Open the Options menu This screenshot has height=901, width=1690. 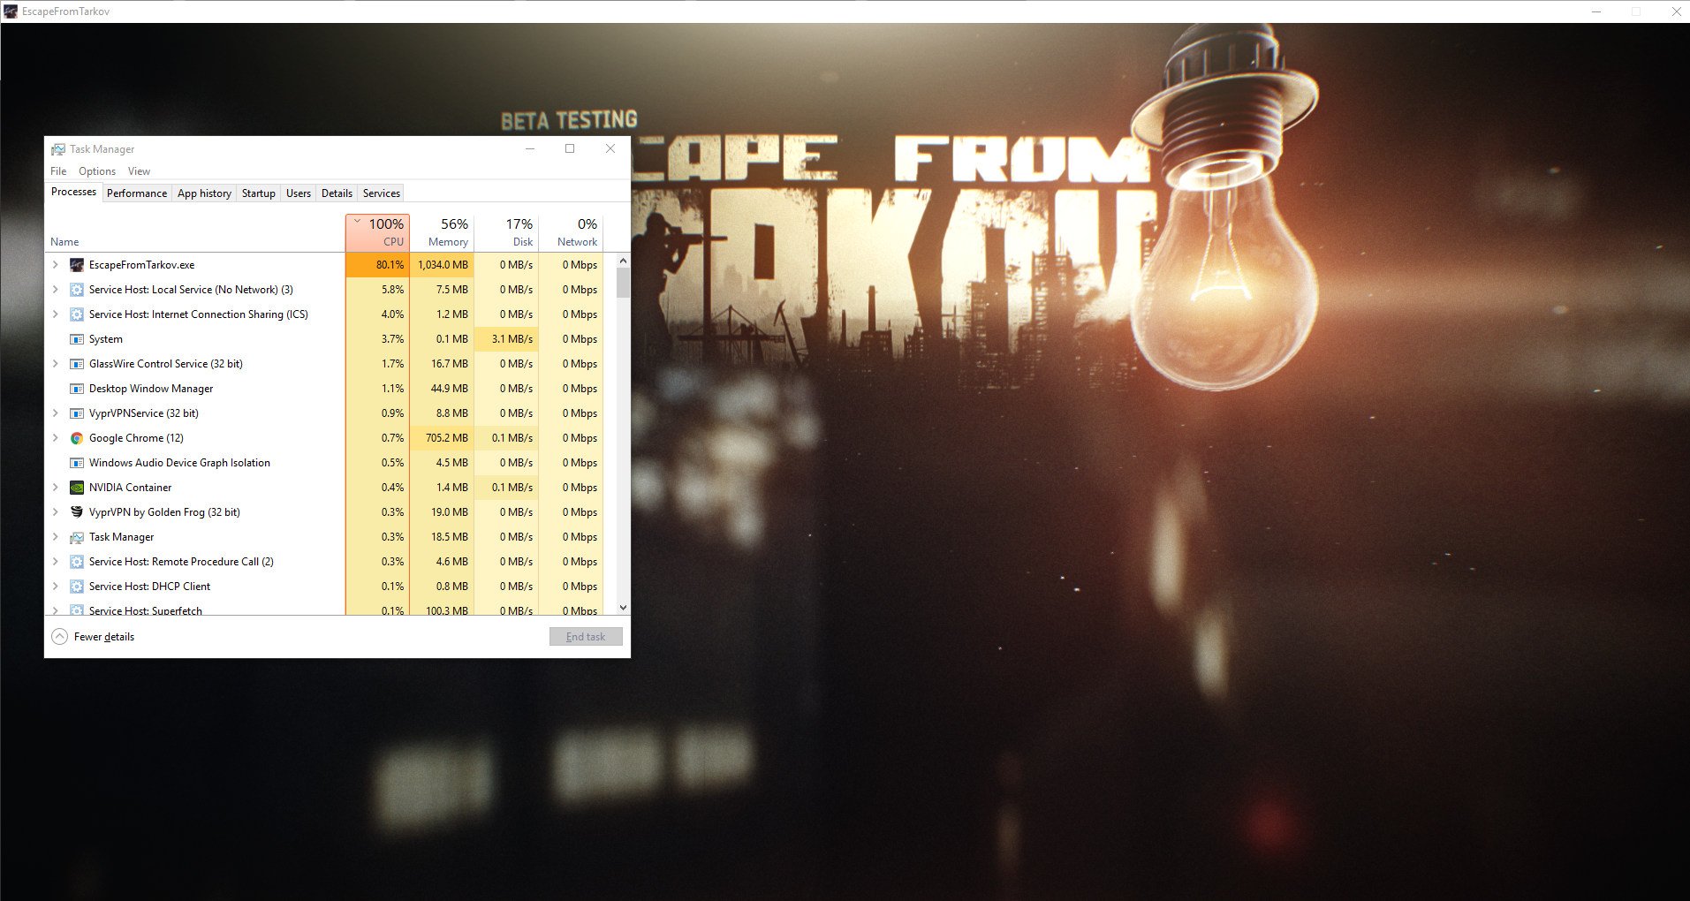pyautogui.click(x=97, y=171)
